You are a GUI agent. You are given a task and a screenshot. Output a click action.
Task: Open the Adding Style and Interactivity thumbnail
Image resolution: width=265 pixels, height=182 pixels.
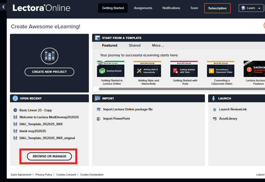(x=147, y=69)
